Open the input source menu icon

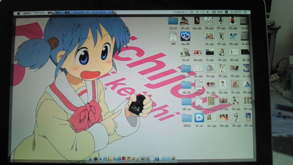coord(226,12)
